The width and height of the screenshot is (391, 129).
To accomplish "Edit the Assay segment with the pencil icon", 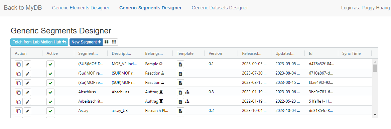I will 27,111.
